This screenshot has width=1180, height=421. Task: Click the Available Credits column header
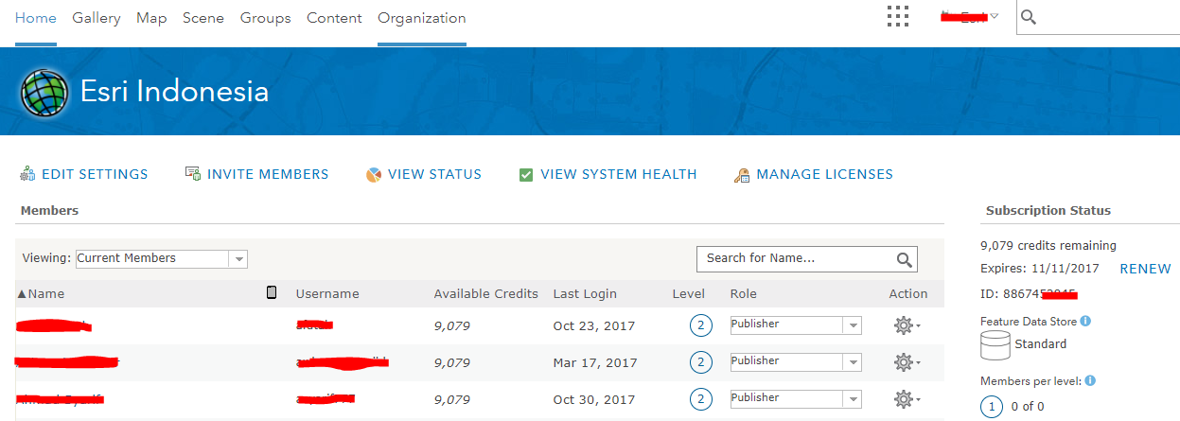(x=486, y=293)
